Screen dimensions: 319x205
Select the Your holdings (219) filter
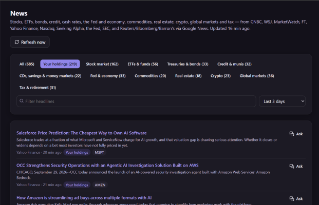coord(60,64)
